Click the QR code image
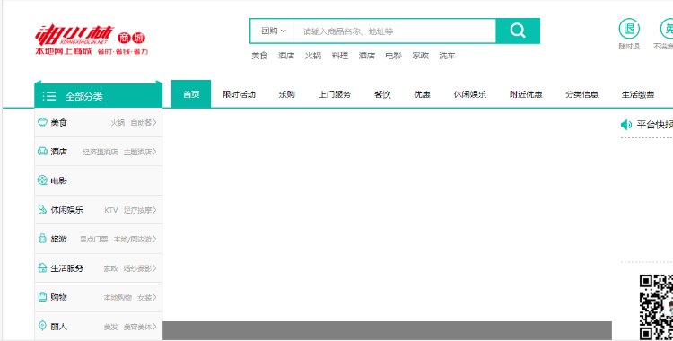673x341 pixels. (656, 307)
